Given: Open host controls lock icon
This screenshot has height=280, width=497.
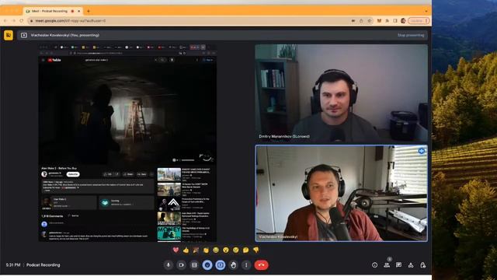Looking at the screenshot, I should (x=422, y=264).
